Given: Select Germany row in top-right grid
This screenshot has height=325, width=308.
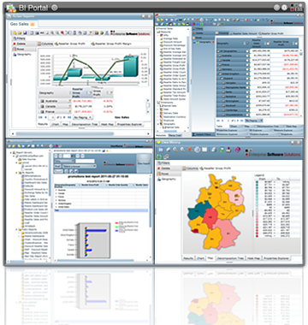Looking at the screenshot, I should coord(258,69).
